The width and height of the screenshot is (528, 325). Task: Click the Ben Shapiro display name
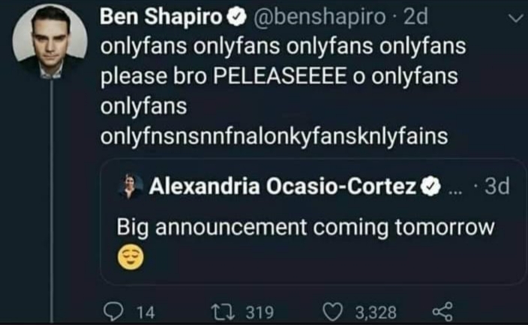(x=161, y=17)
